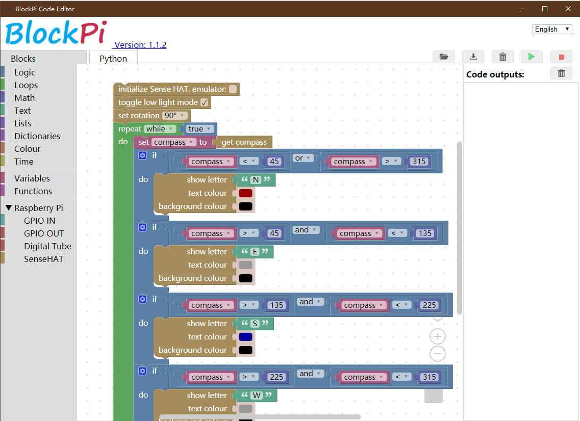Clear the Code outputs panel
Screen dimensions: 580x421
tap(561, 73)
